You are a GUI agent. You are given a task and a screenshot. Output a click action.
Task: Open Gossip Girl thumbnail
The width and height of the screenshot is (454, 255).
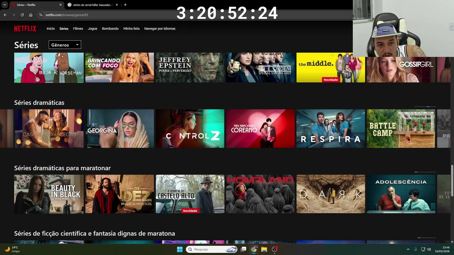(401, 70)
